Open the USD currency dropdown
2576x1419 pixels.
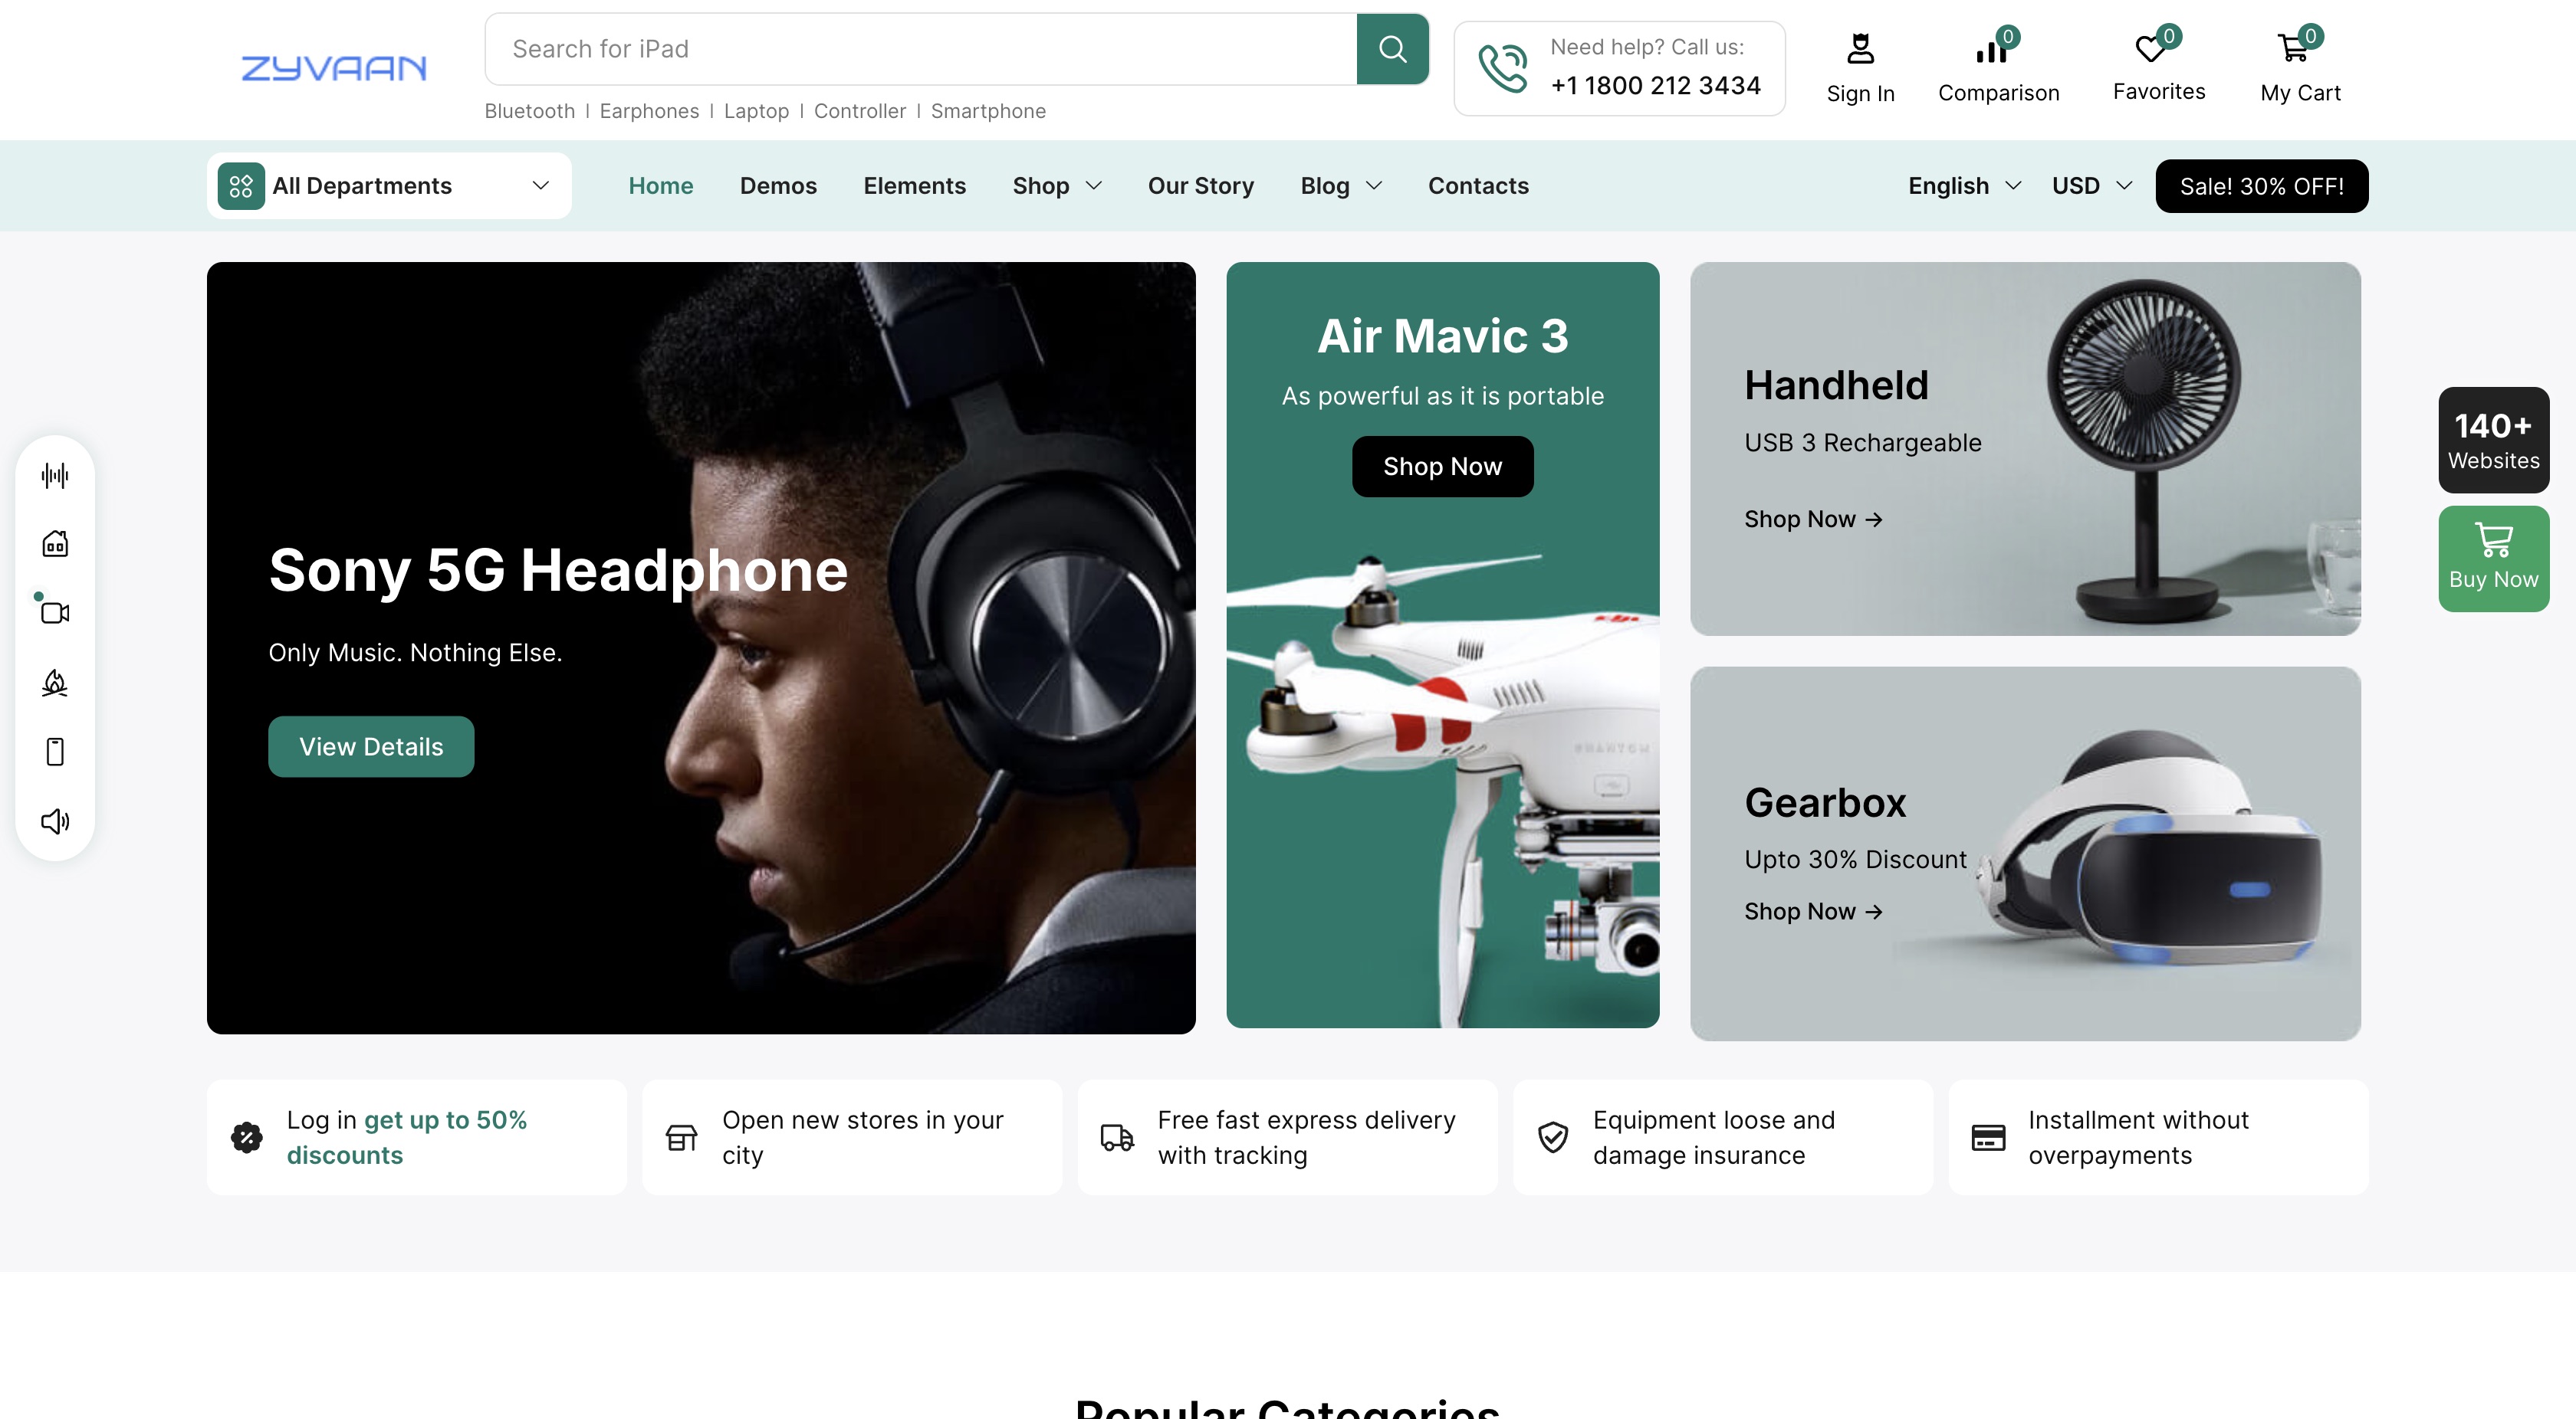[x=2091, y=186]
